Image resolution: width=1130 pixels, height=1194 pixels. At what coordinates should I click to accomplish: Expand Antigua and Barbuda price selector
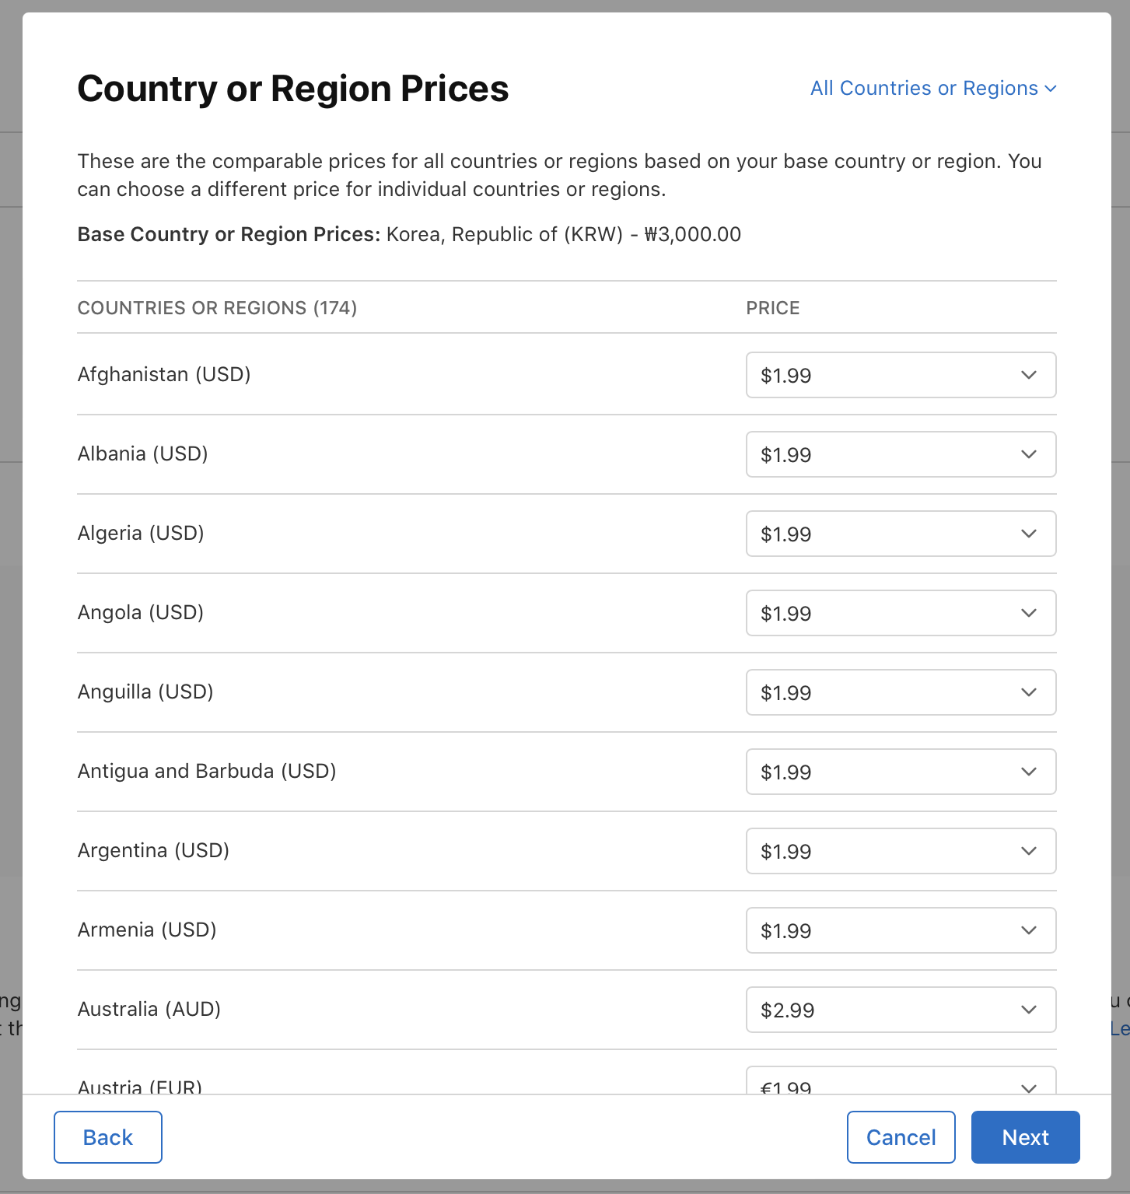pos(900,772)
